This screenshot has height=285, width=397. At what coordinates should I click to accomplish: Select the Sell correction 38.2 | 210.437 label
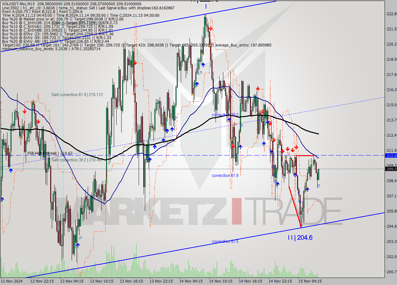[77, 160]
